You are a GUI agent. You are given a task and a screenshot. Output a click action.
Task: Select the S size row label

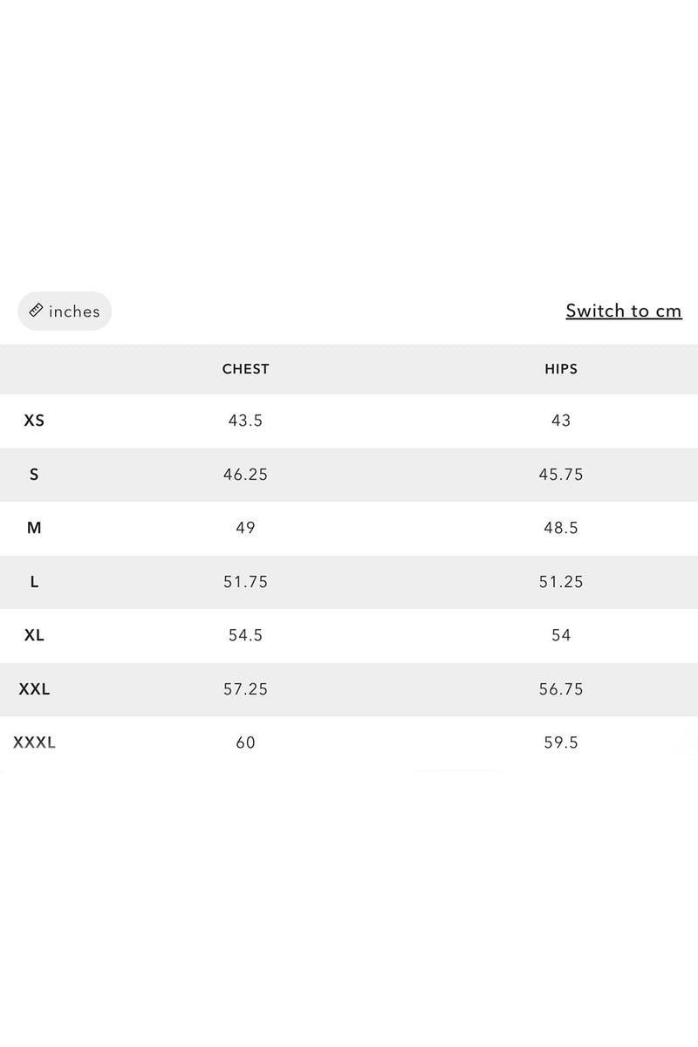pos(34,475)
